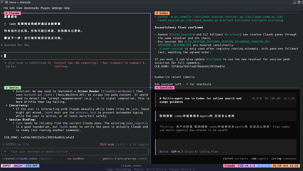Select the '2 Gemini' pane label
The width and height of the screenshot is (303, 171).
coord(12,88)
